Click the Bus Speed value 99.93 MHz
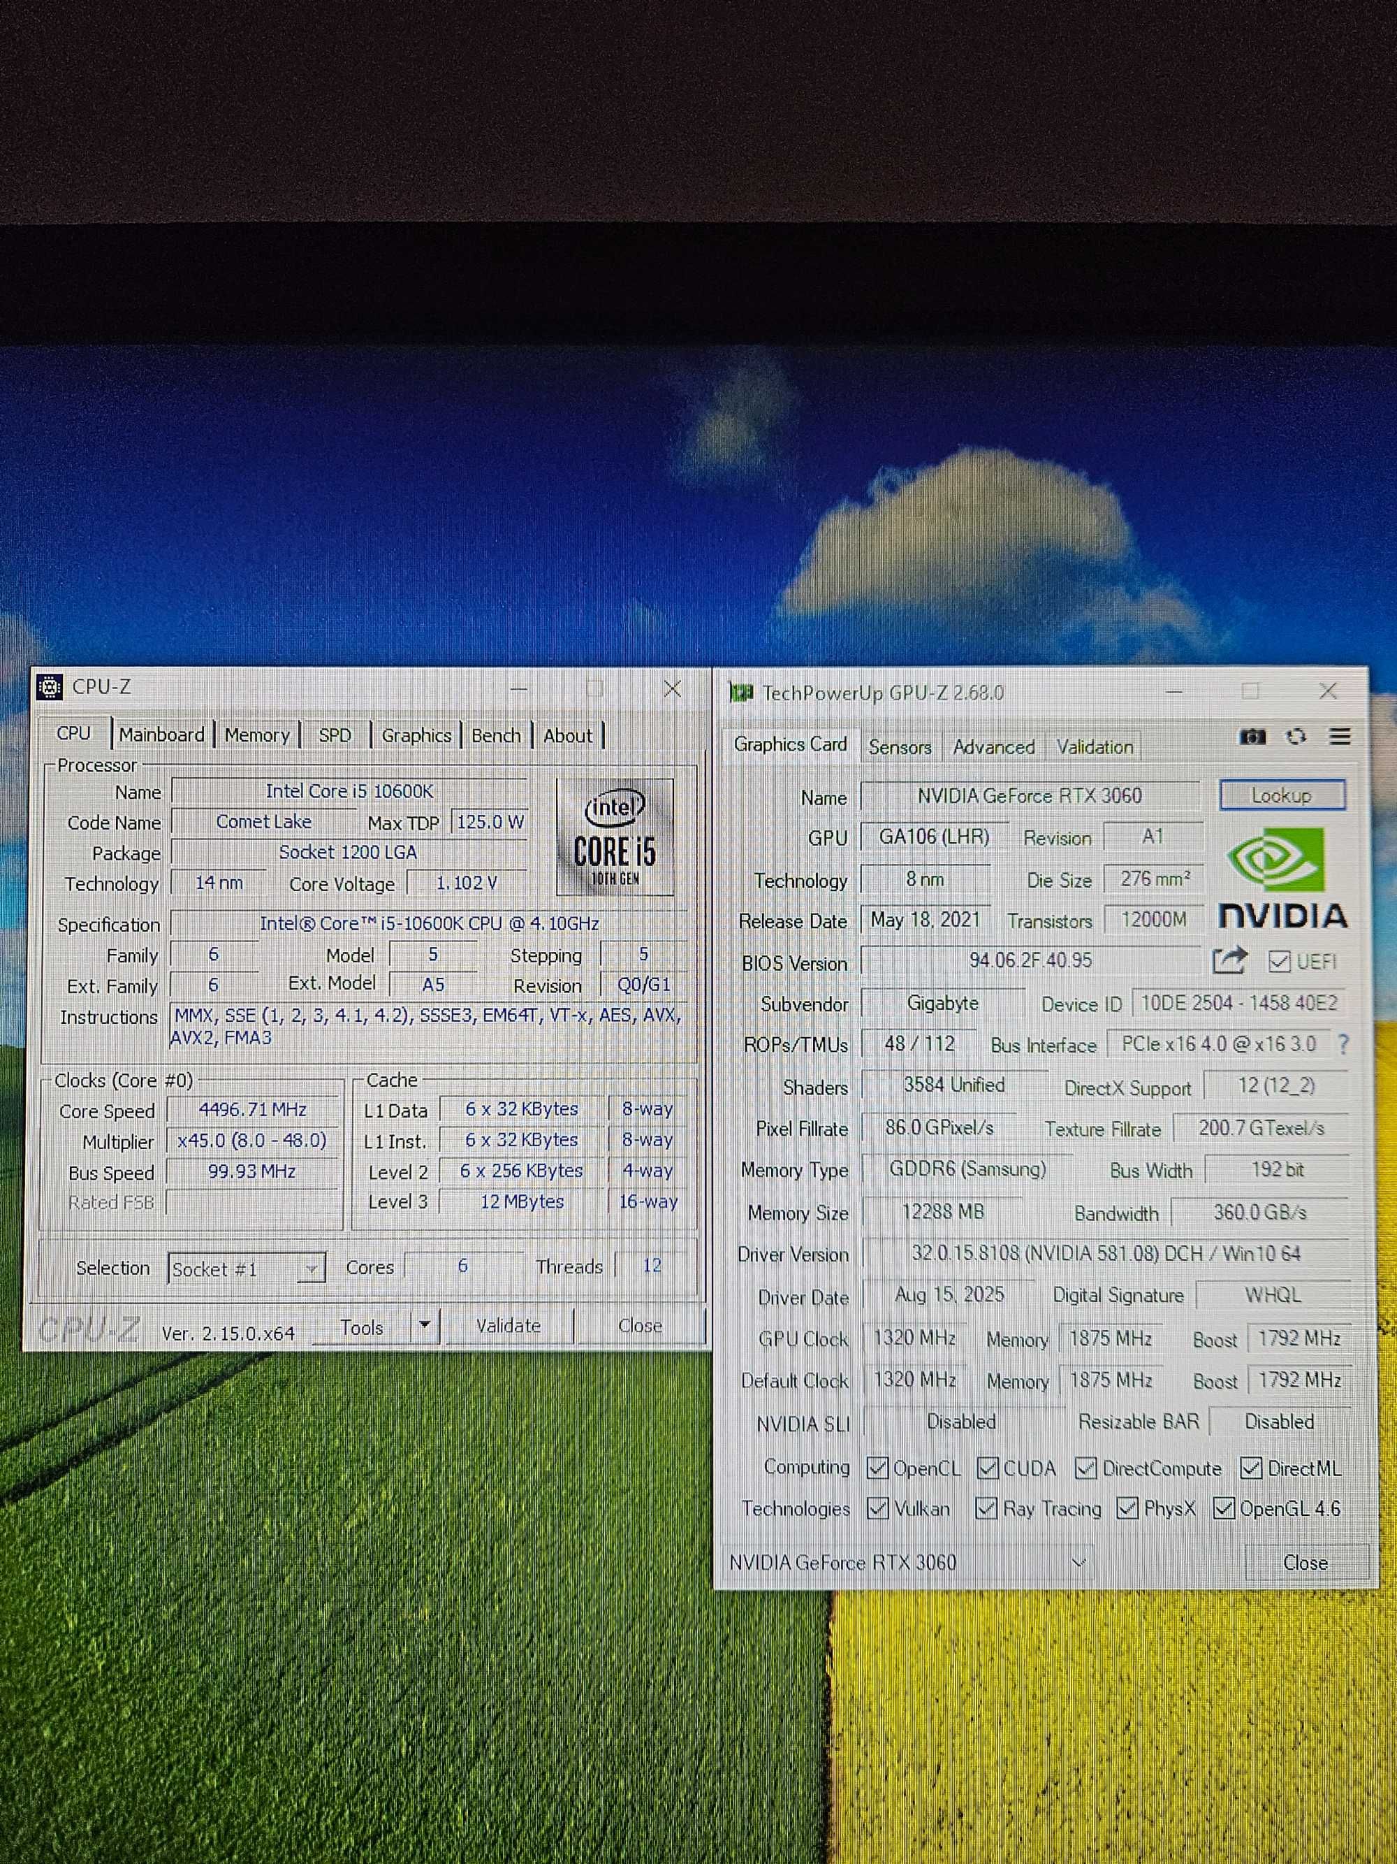 [x=251, y=1171]
